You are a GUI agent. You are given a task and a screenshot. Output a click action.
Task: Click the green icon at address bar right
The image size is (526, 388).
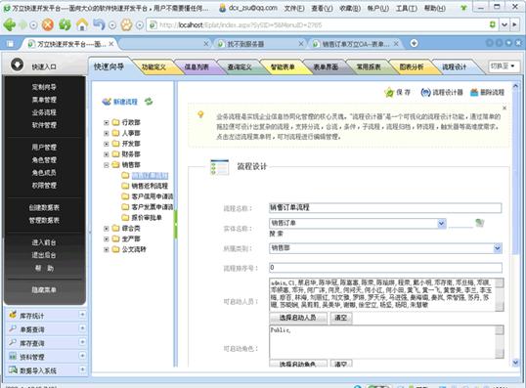pyautogui.click(x=493, y=24)
